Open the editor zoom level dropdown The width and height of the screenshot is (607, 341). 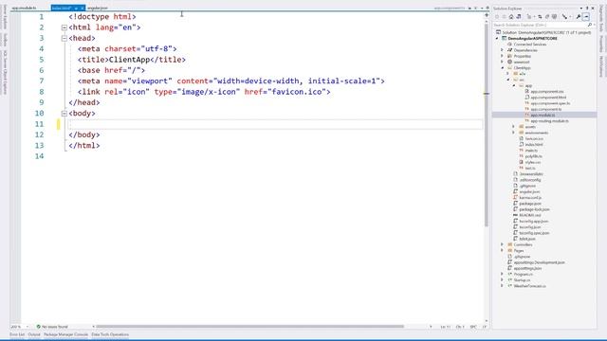click(x=28, y=327)
